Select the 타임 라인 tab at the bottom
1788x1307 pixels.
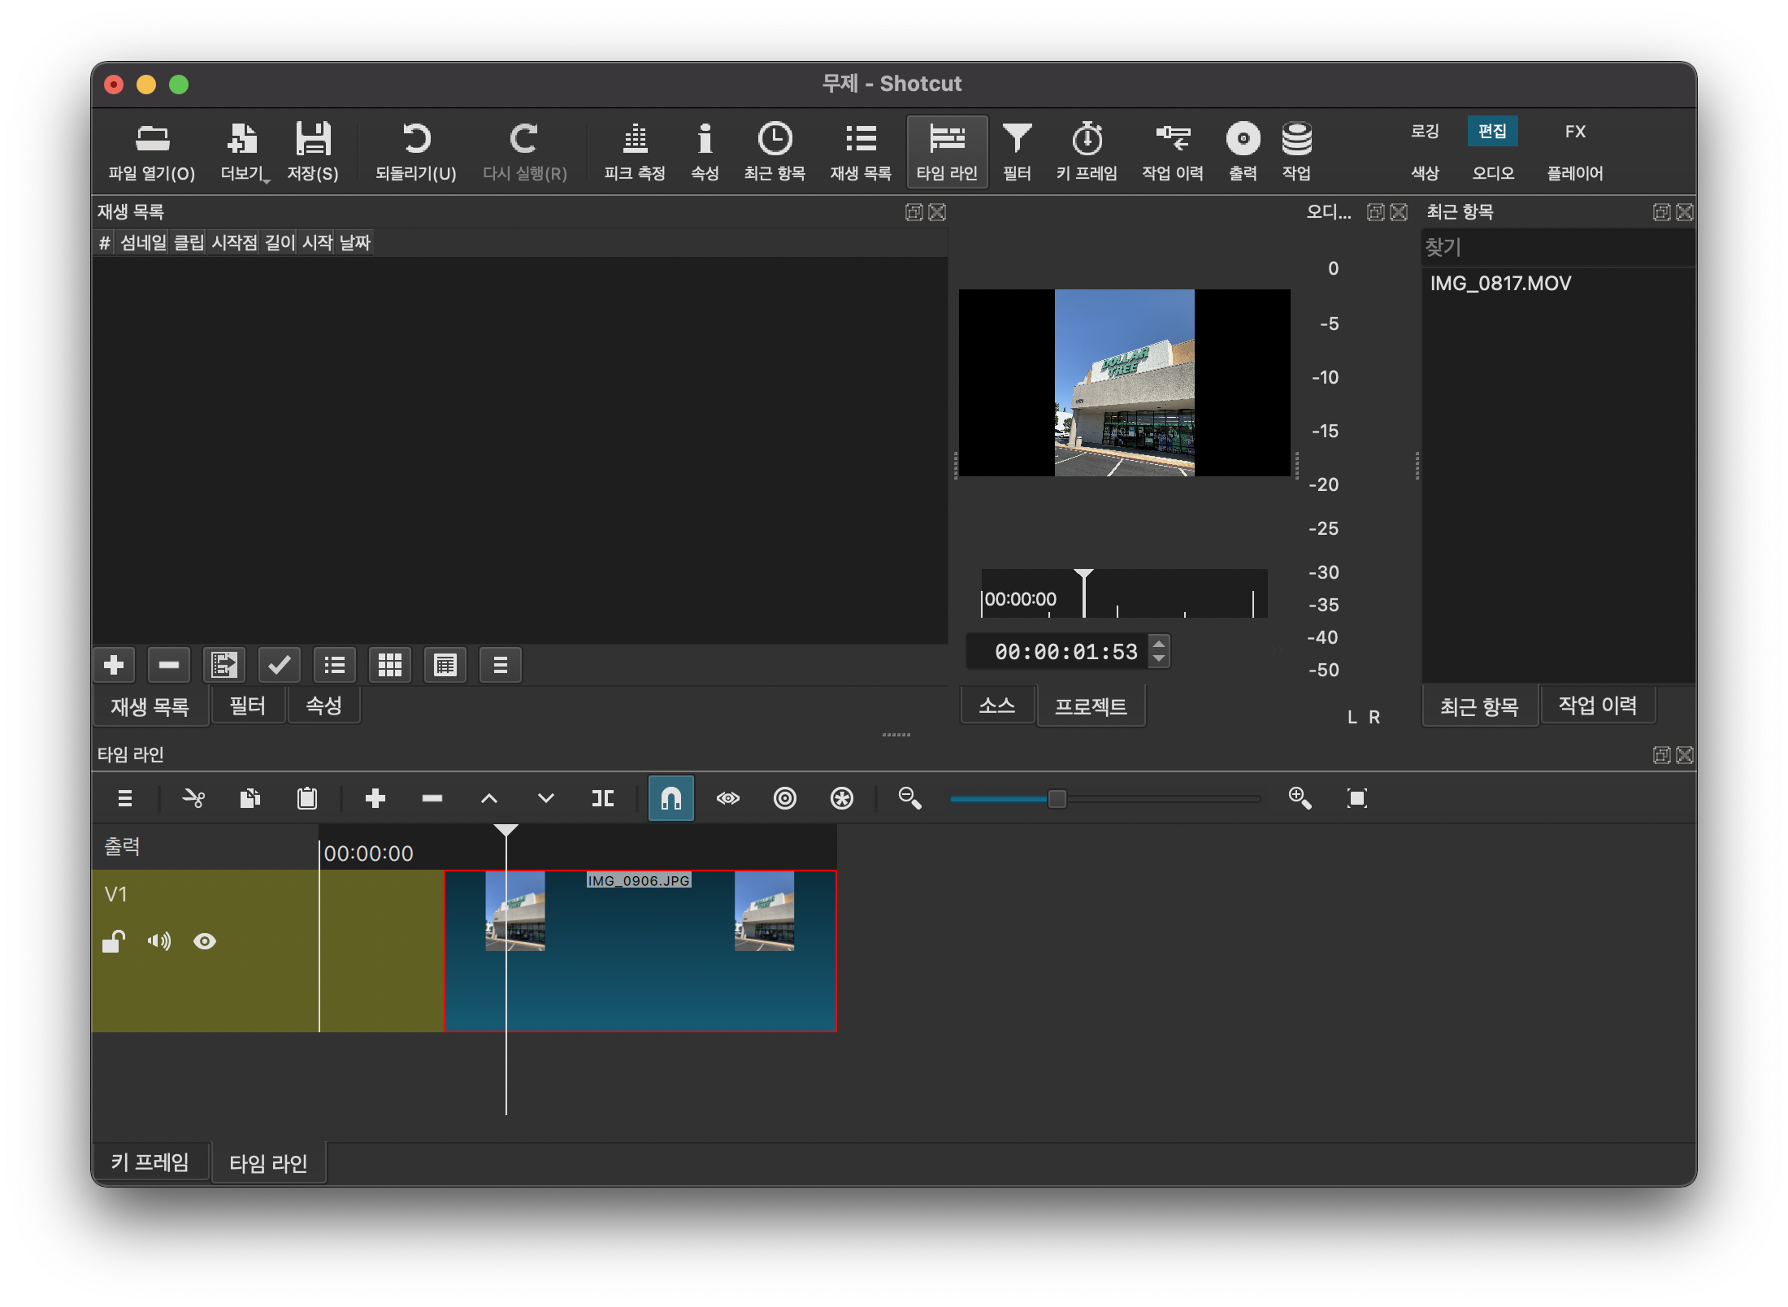click(x=268, y=1163)
